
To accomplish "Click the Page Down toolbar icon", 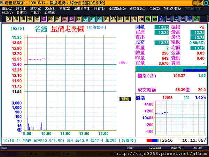I will (182, 19).
